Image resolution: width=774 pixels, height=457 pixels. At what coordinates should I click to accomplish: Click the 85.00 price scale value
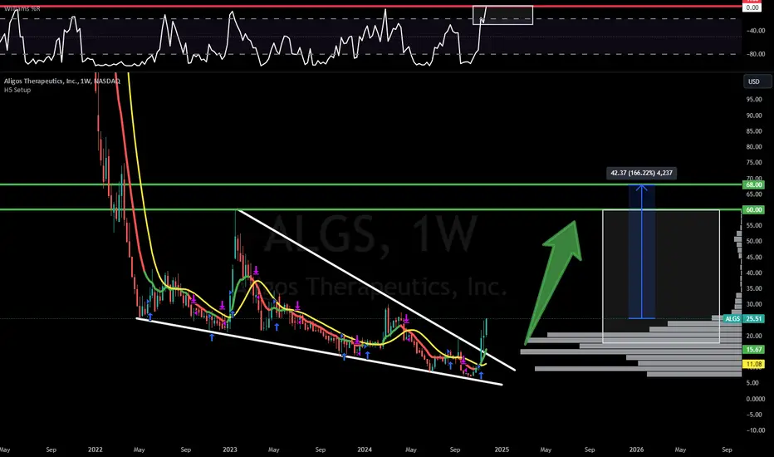[x=754, y=131]
